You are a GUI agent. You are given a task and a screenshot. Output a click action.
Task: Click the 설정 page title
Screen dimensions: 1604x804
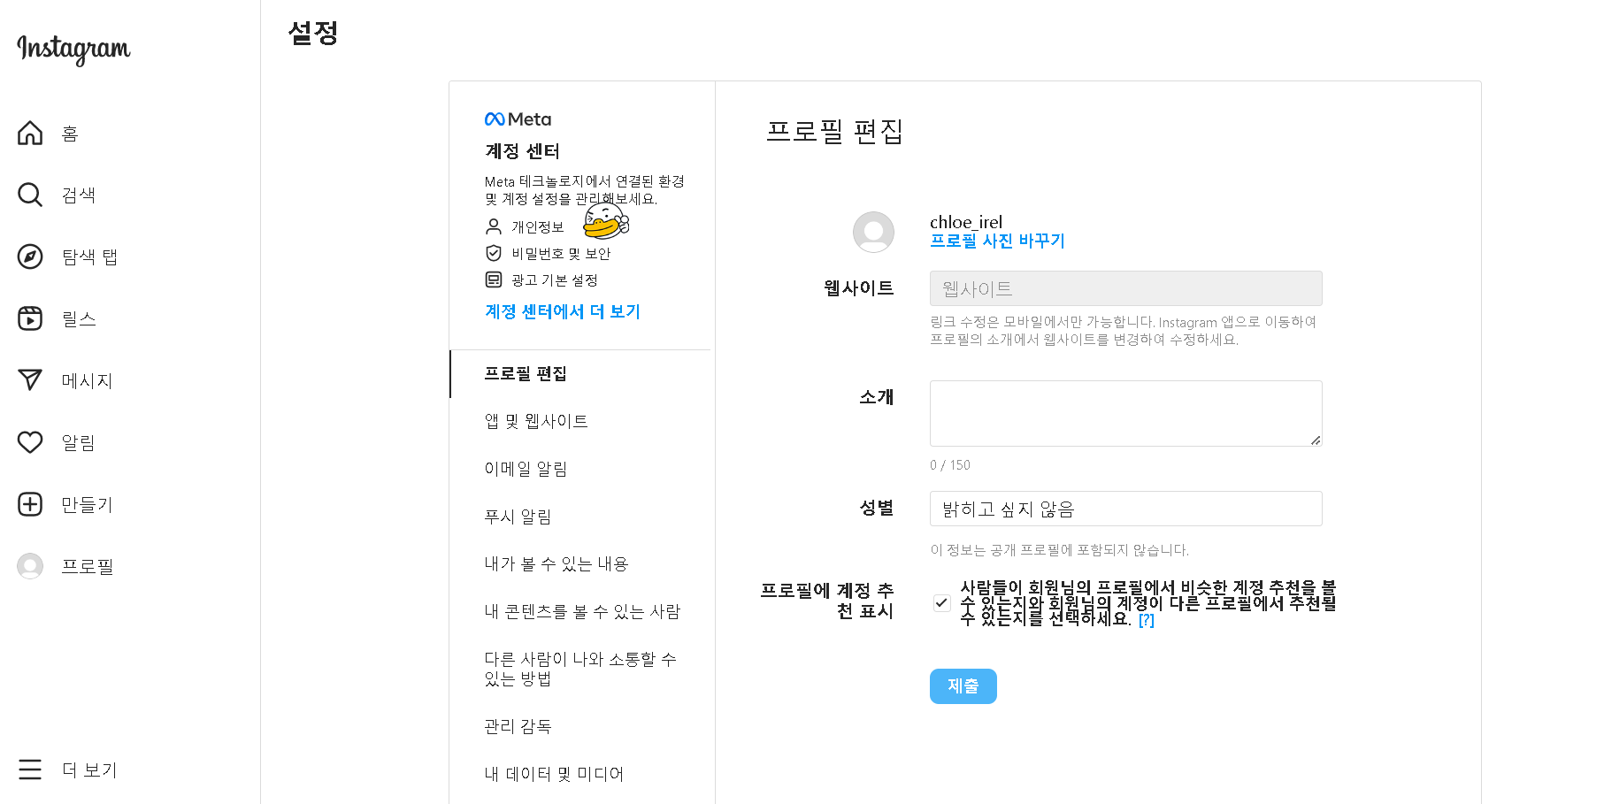coord(313,34)
